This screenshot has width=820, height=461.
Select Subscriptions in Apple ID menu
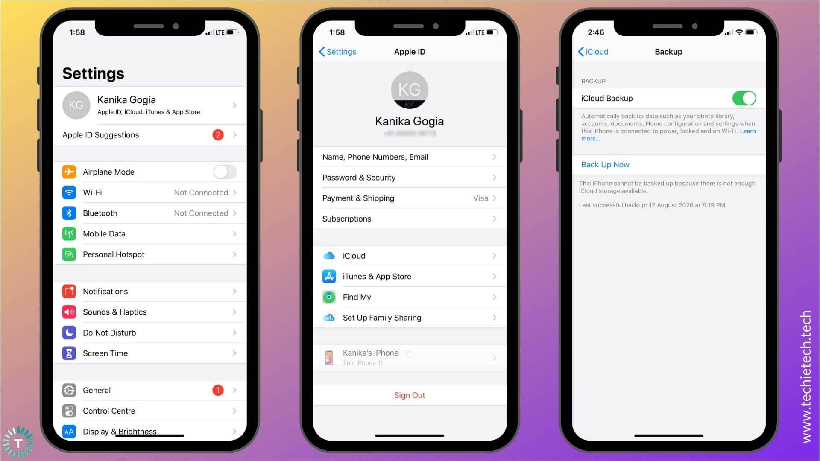(x=409, y=219)
